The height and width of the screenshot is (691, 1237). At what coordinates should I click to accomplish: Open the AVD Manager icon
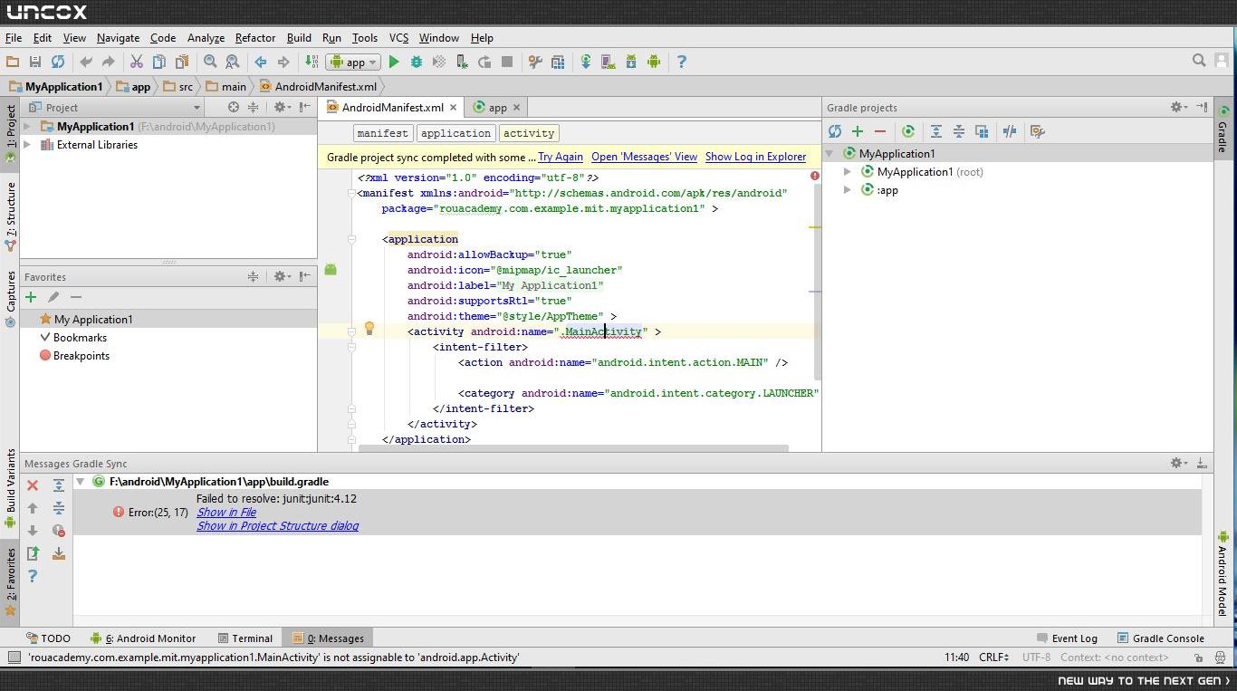pyautogui.click(x=609, y=62)
